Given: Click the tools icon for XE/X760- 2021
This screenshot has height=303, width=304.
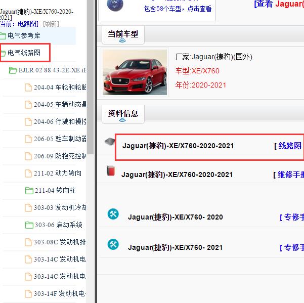Looking at the screenshot, I should click(x=113, y=244).
